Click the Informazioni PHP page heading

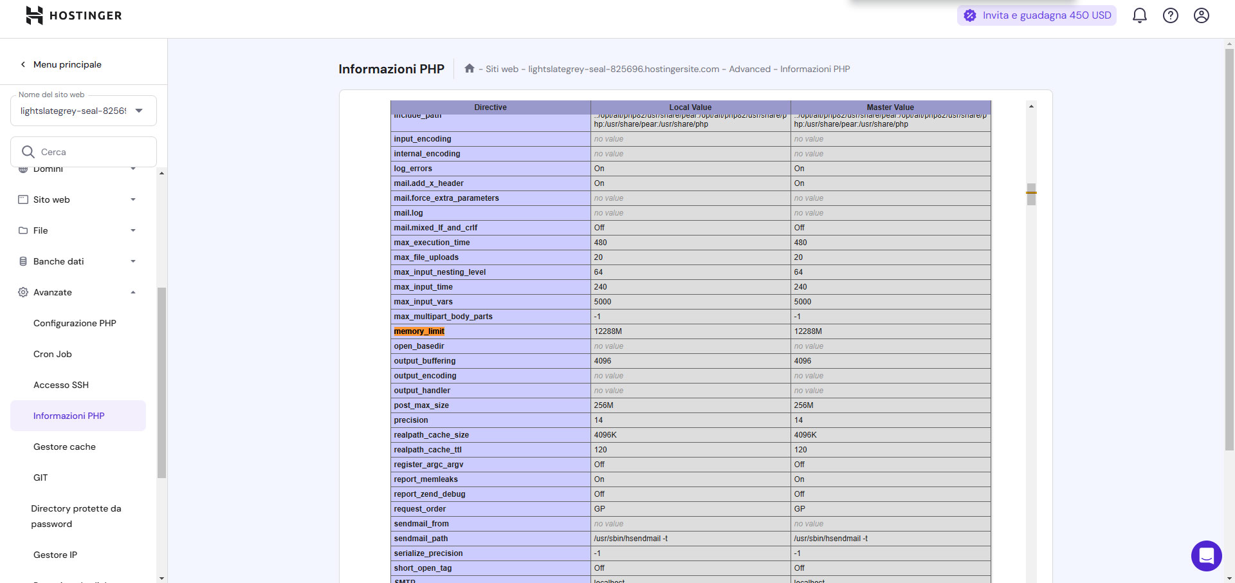pyautogui.click(x=391, y=69)
